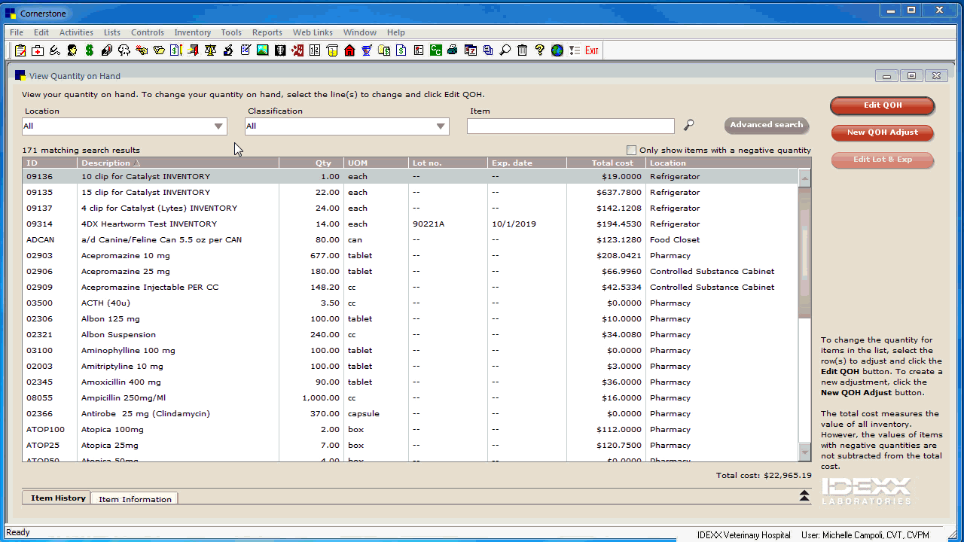Enable 'Only show items with a negative quantity'
This screenshot has width=964, height=542.
click(x=632, y=150)
